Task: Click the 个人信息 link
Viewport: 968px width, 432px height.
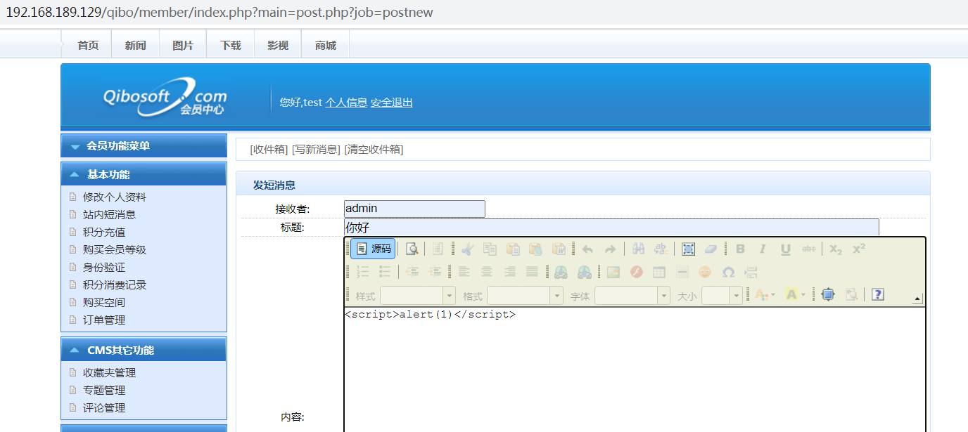Action: pyautogui.click(x=346, y=103)
